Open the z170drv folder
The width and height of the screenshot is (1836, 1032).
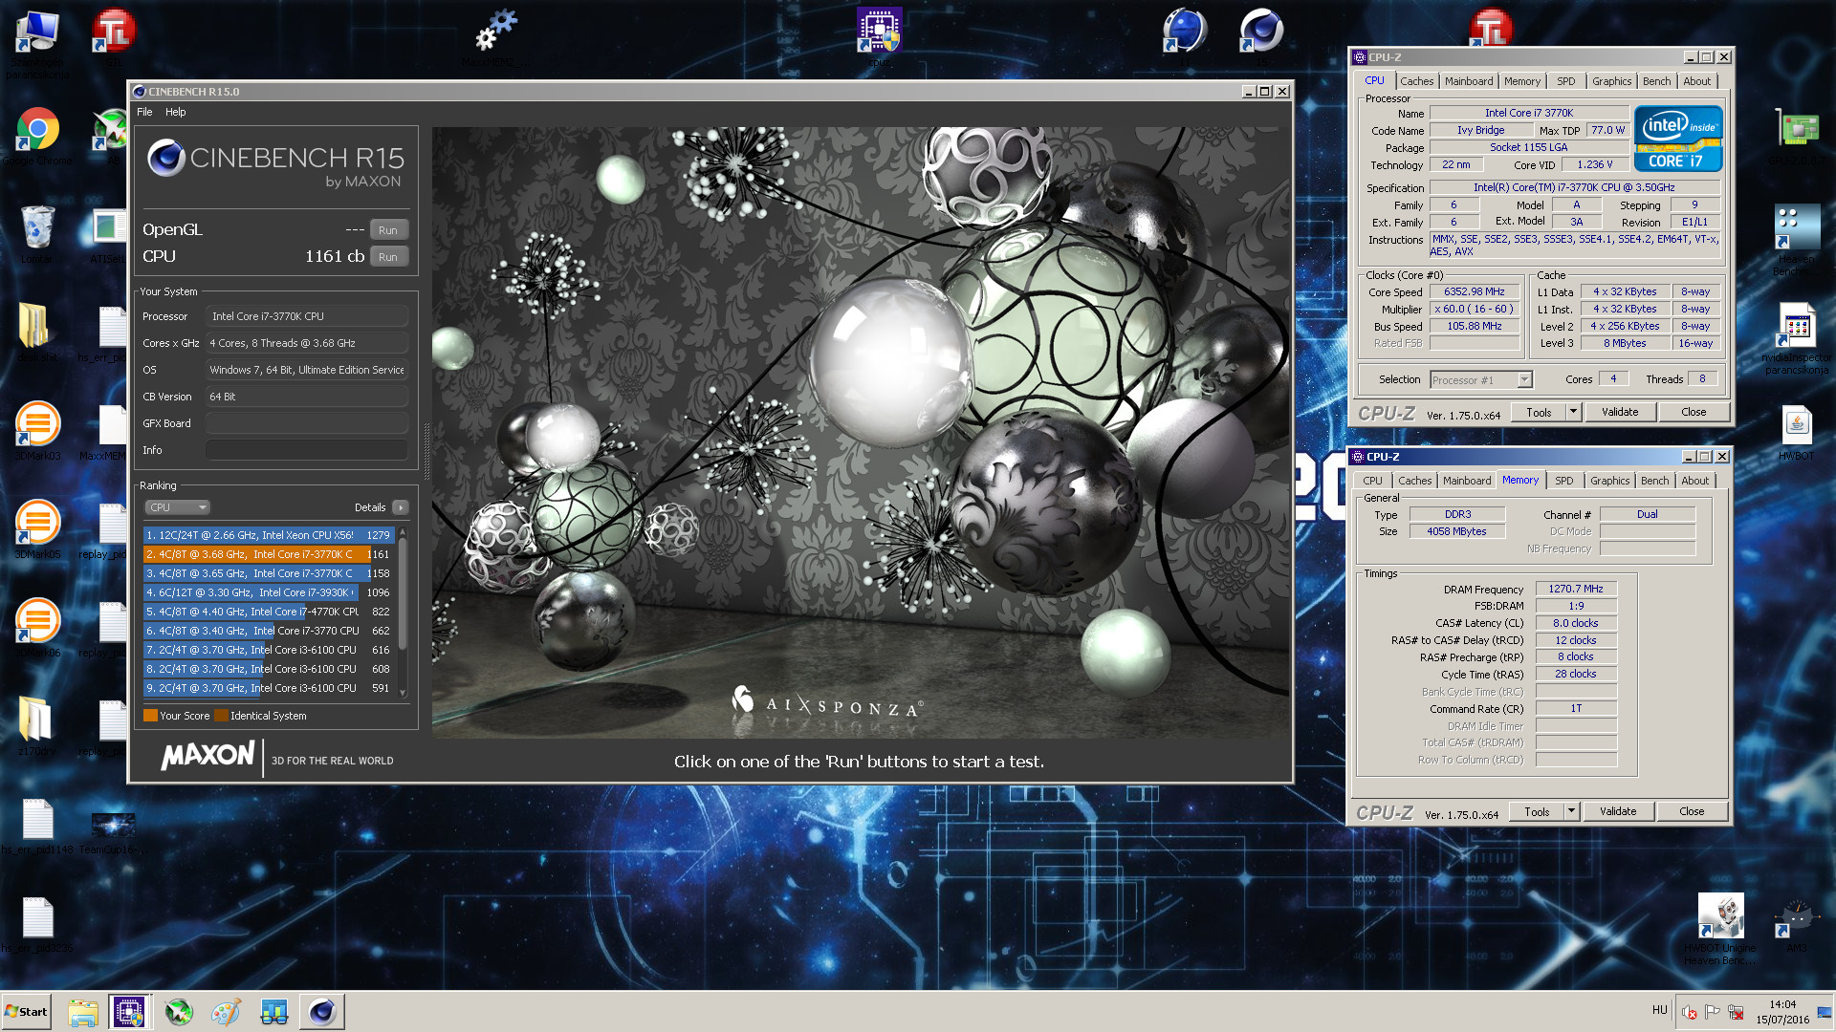pyautogui.click(x=37, y=725)
